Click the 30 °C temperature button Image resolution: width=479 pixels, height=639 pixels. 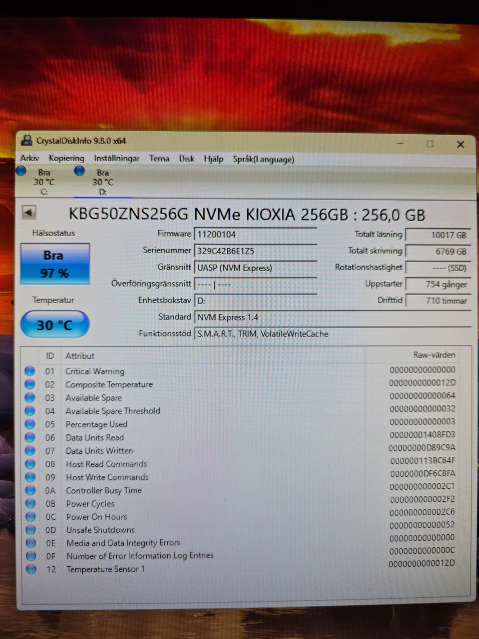[x=55, y=324]
